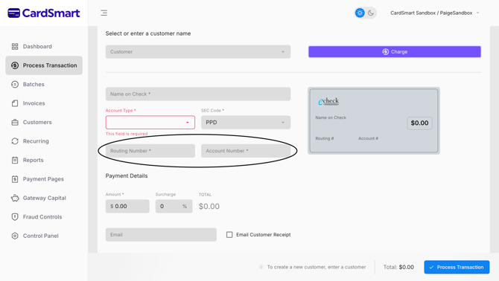
Task: Click the Payment Pages icon
Action: point(15,179)
